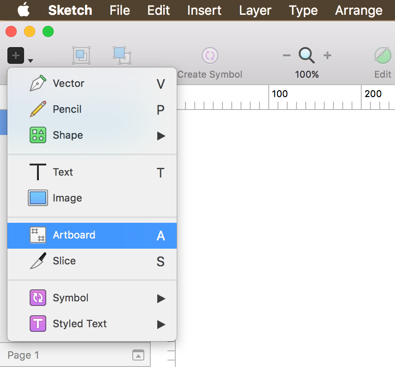Click the Artboard grid icon
395x367 pixels.
[38, 235]
